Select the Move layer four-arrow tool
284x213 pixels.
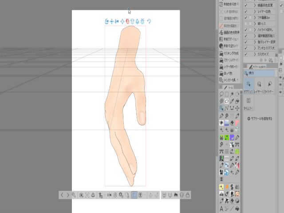(x=237, y=108)
